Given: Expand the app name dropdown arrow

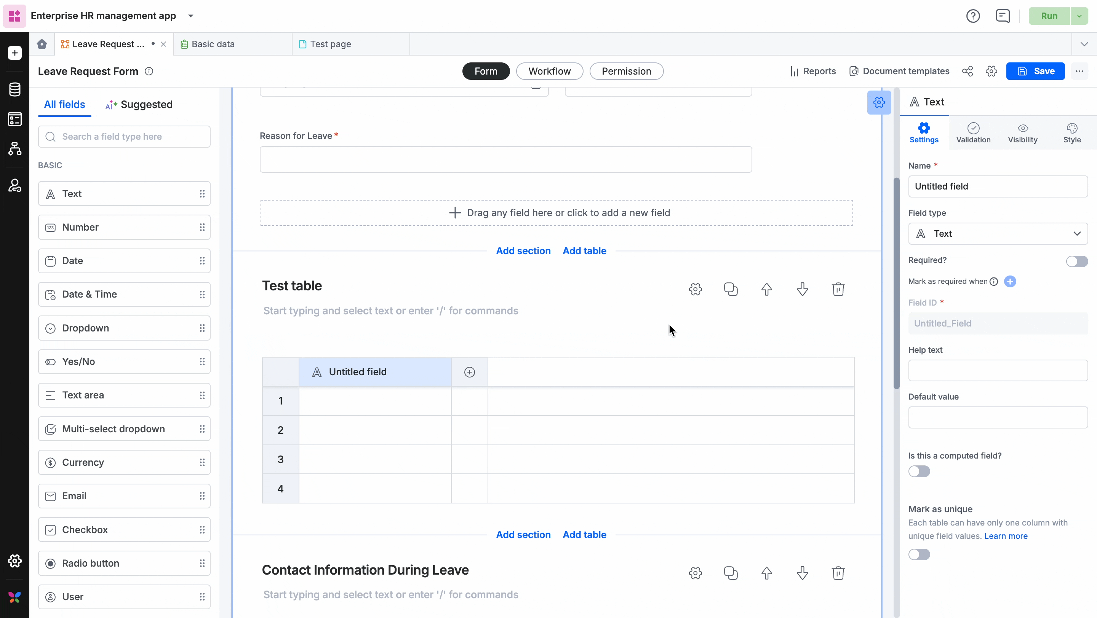Looking at the screenshot, I should click(x=191, y=16).
